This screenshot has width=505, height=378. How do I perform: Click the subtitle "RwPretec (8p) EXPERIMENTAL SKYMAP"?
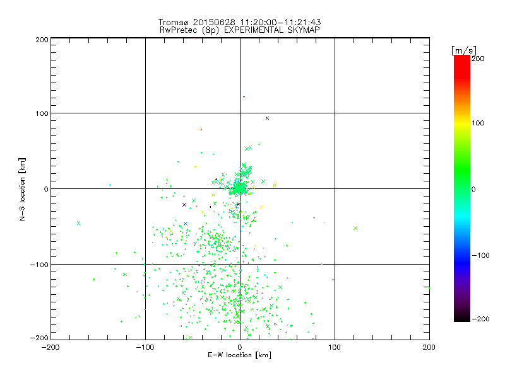[x=240, y=30]
